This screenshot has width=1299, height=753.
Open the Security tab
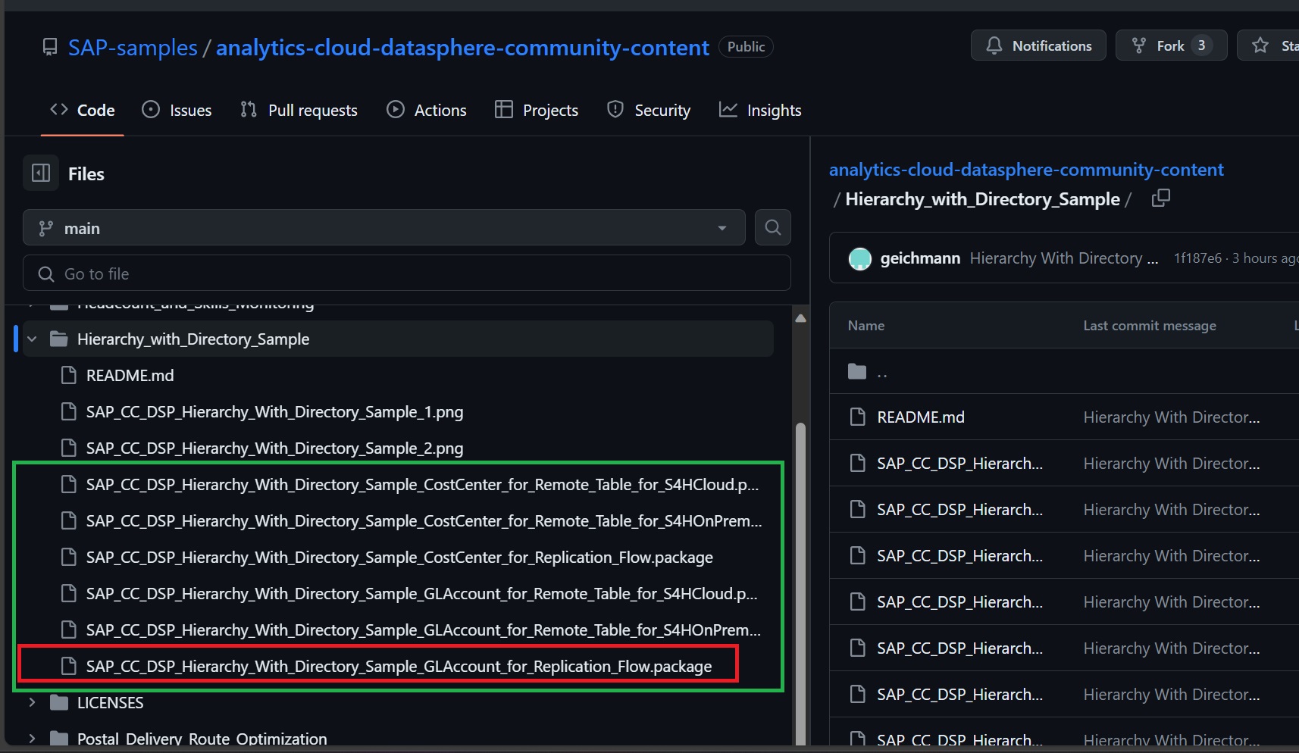point(649,110)
